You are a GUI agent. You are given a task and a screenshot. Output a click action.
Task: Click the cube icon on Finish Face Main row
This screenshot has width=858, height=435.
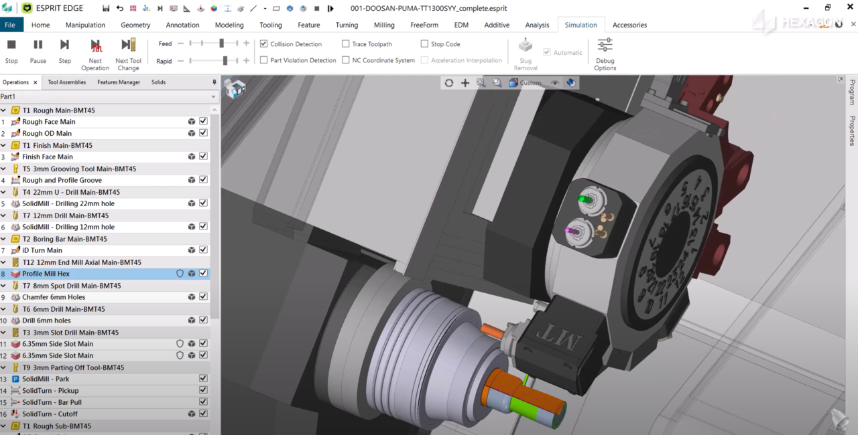192,157
